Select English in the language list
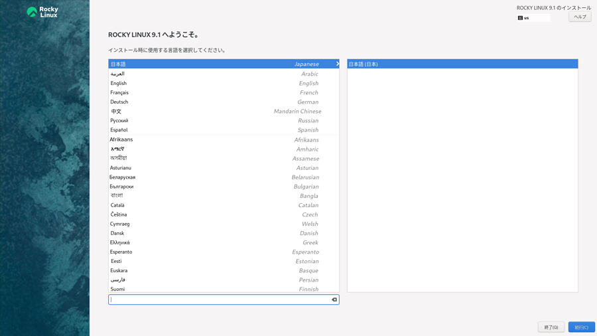The width and height of the screenshot is (597, 336). coord(224,84)
